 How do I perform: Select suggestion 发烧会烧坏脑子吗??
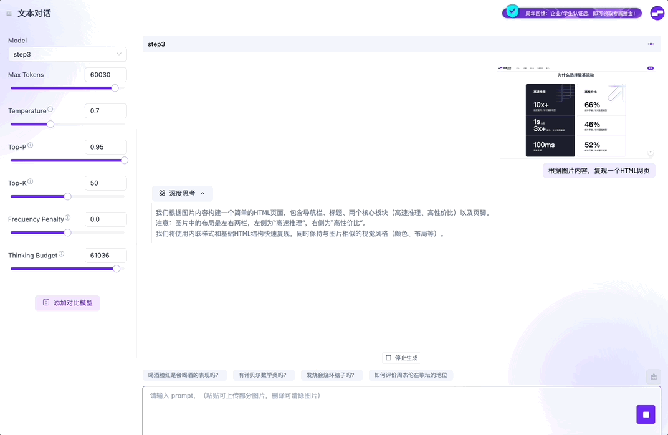[330, 375]
